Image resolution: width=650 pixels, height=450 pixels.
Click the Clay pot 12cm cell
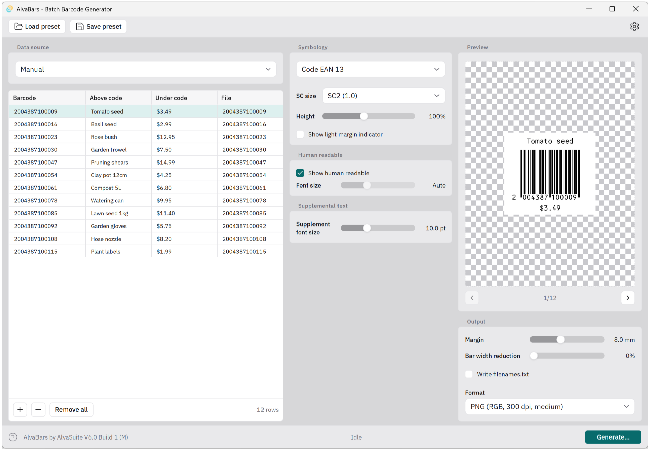tap(118, 175)
